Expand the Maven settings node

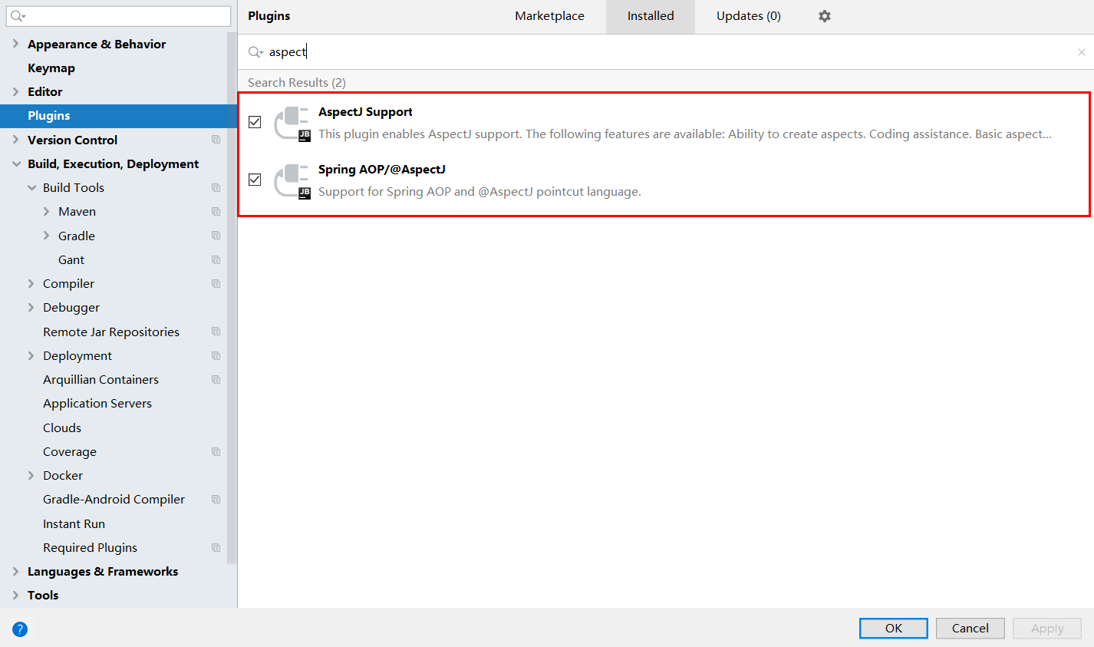click(46, 211)
